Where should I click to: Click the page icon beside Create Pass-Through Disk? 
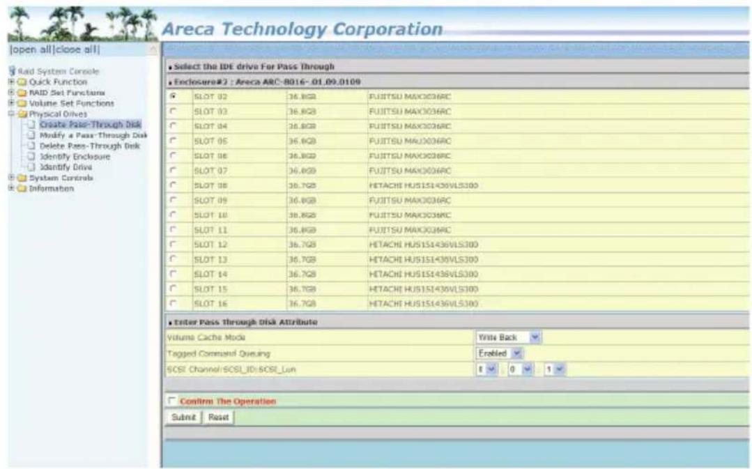[x=31, y=125]
